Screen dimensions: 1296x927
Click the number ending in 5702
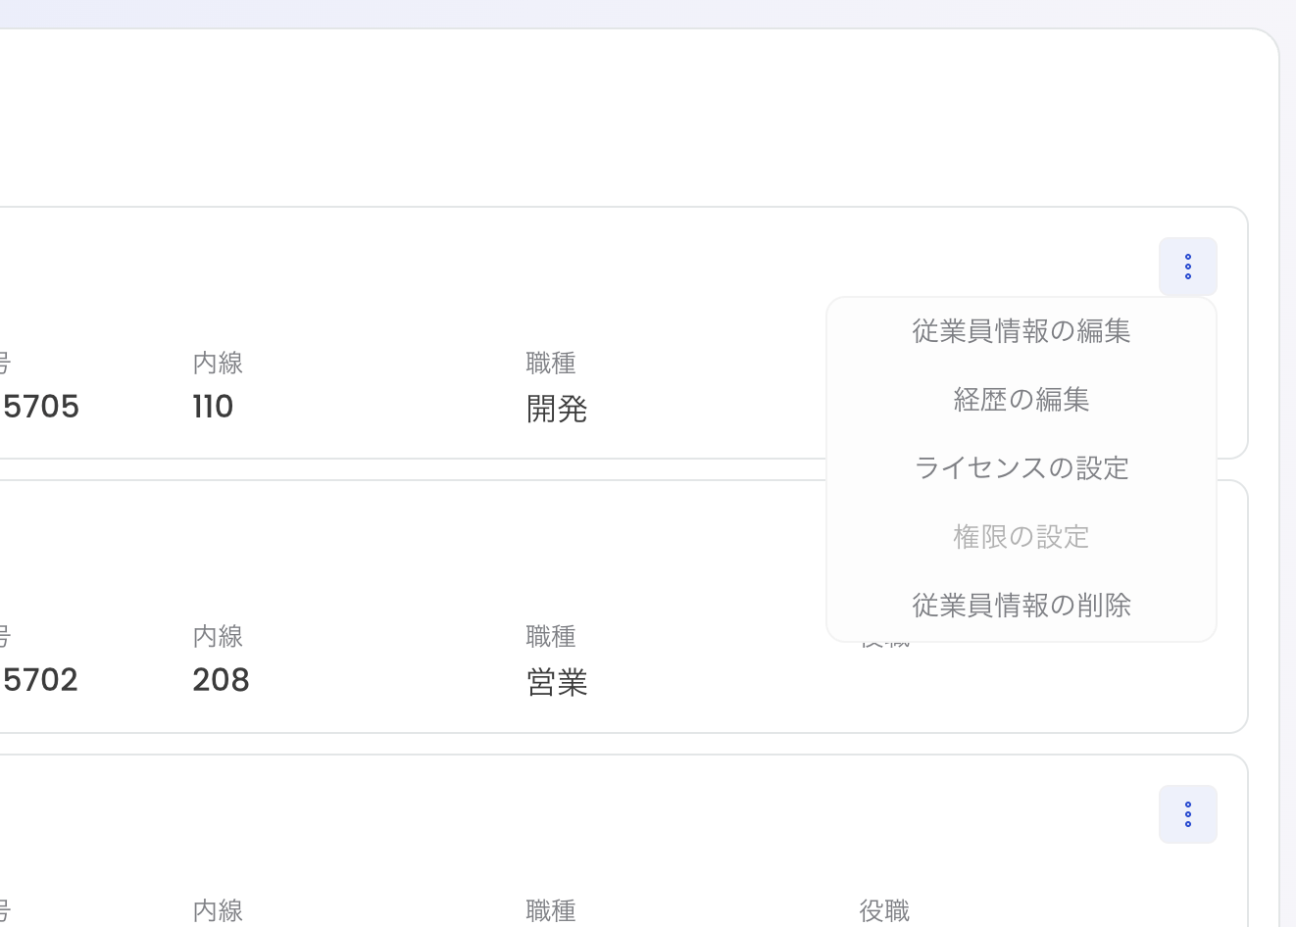click(39, 679)
